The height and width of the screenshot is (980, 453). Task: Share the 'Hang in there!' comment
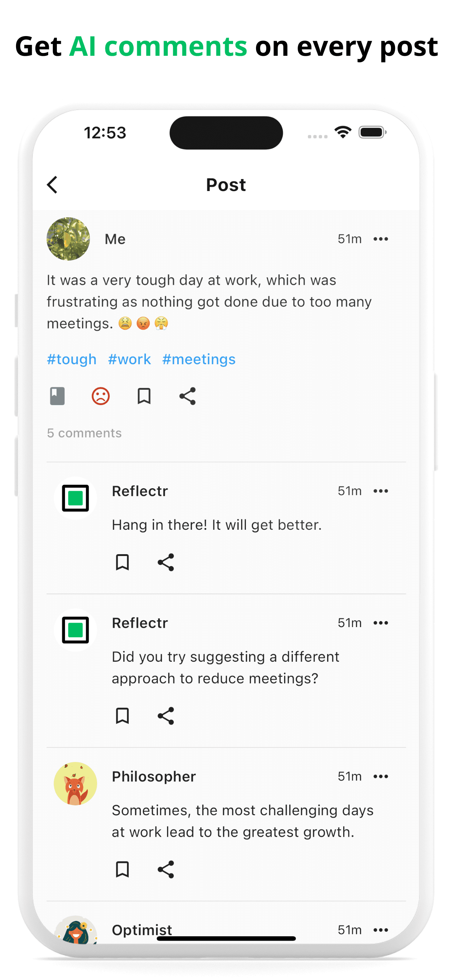(x=166, y=562)
